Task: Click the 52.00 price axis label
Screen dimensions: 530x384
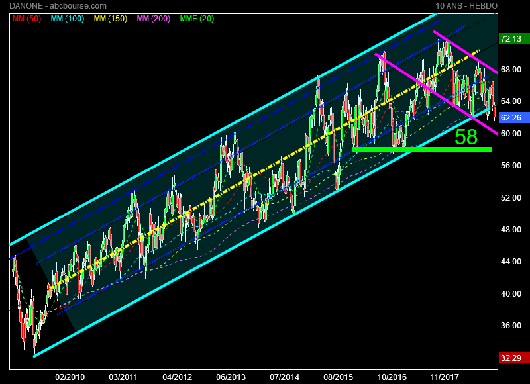Action: [511, 197]
